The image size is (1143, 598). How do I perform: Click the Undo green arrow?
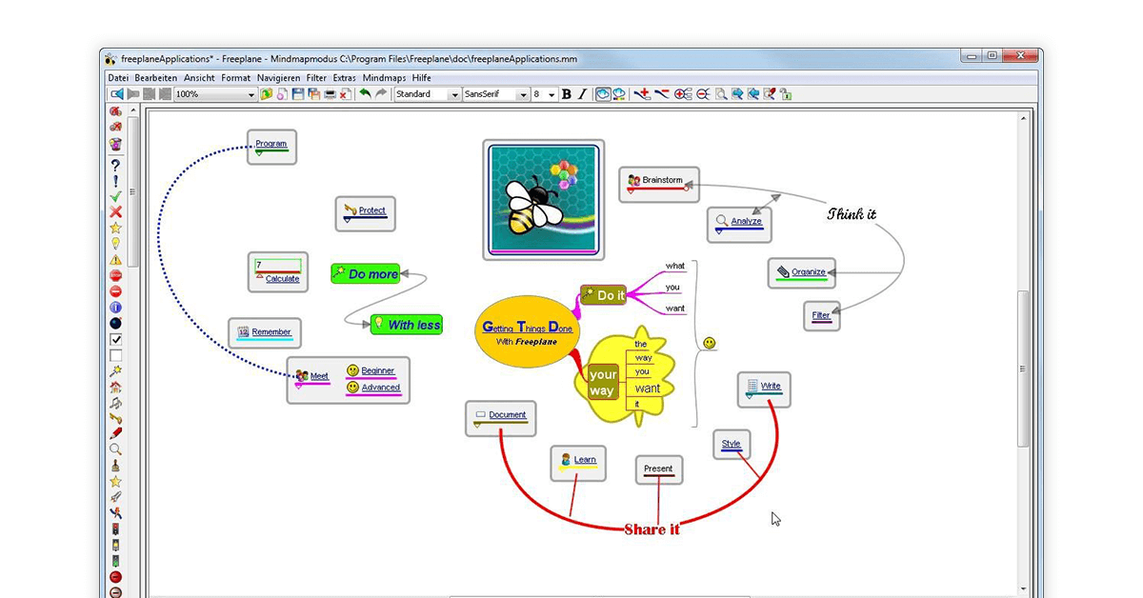pyautogui.click(x=365, y=94)
